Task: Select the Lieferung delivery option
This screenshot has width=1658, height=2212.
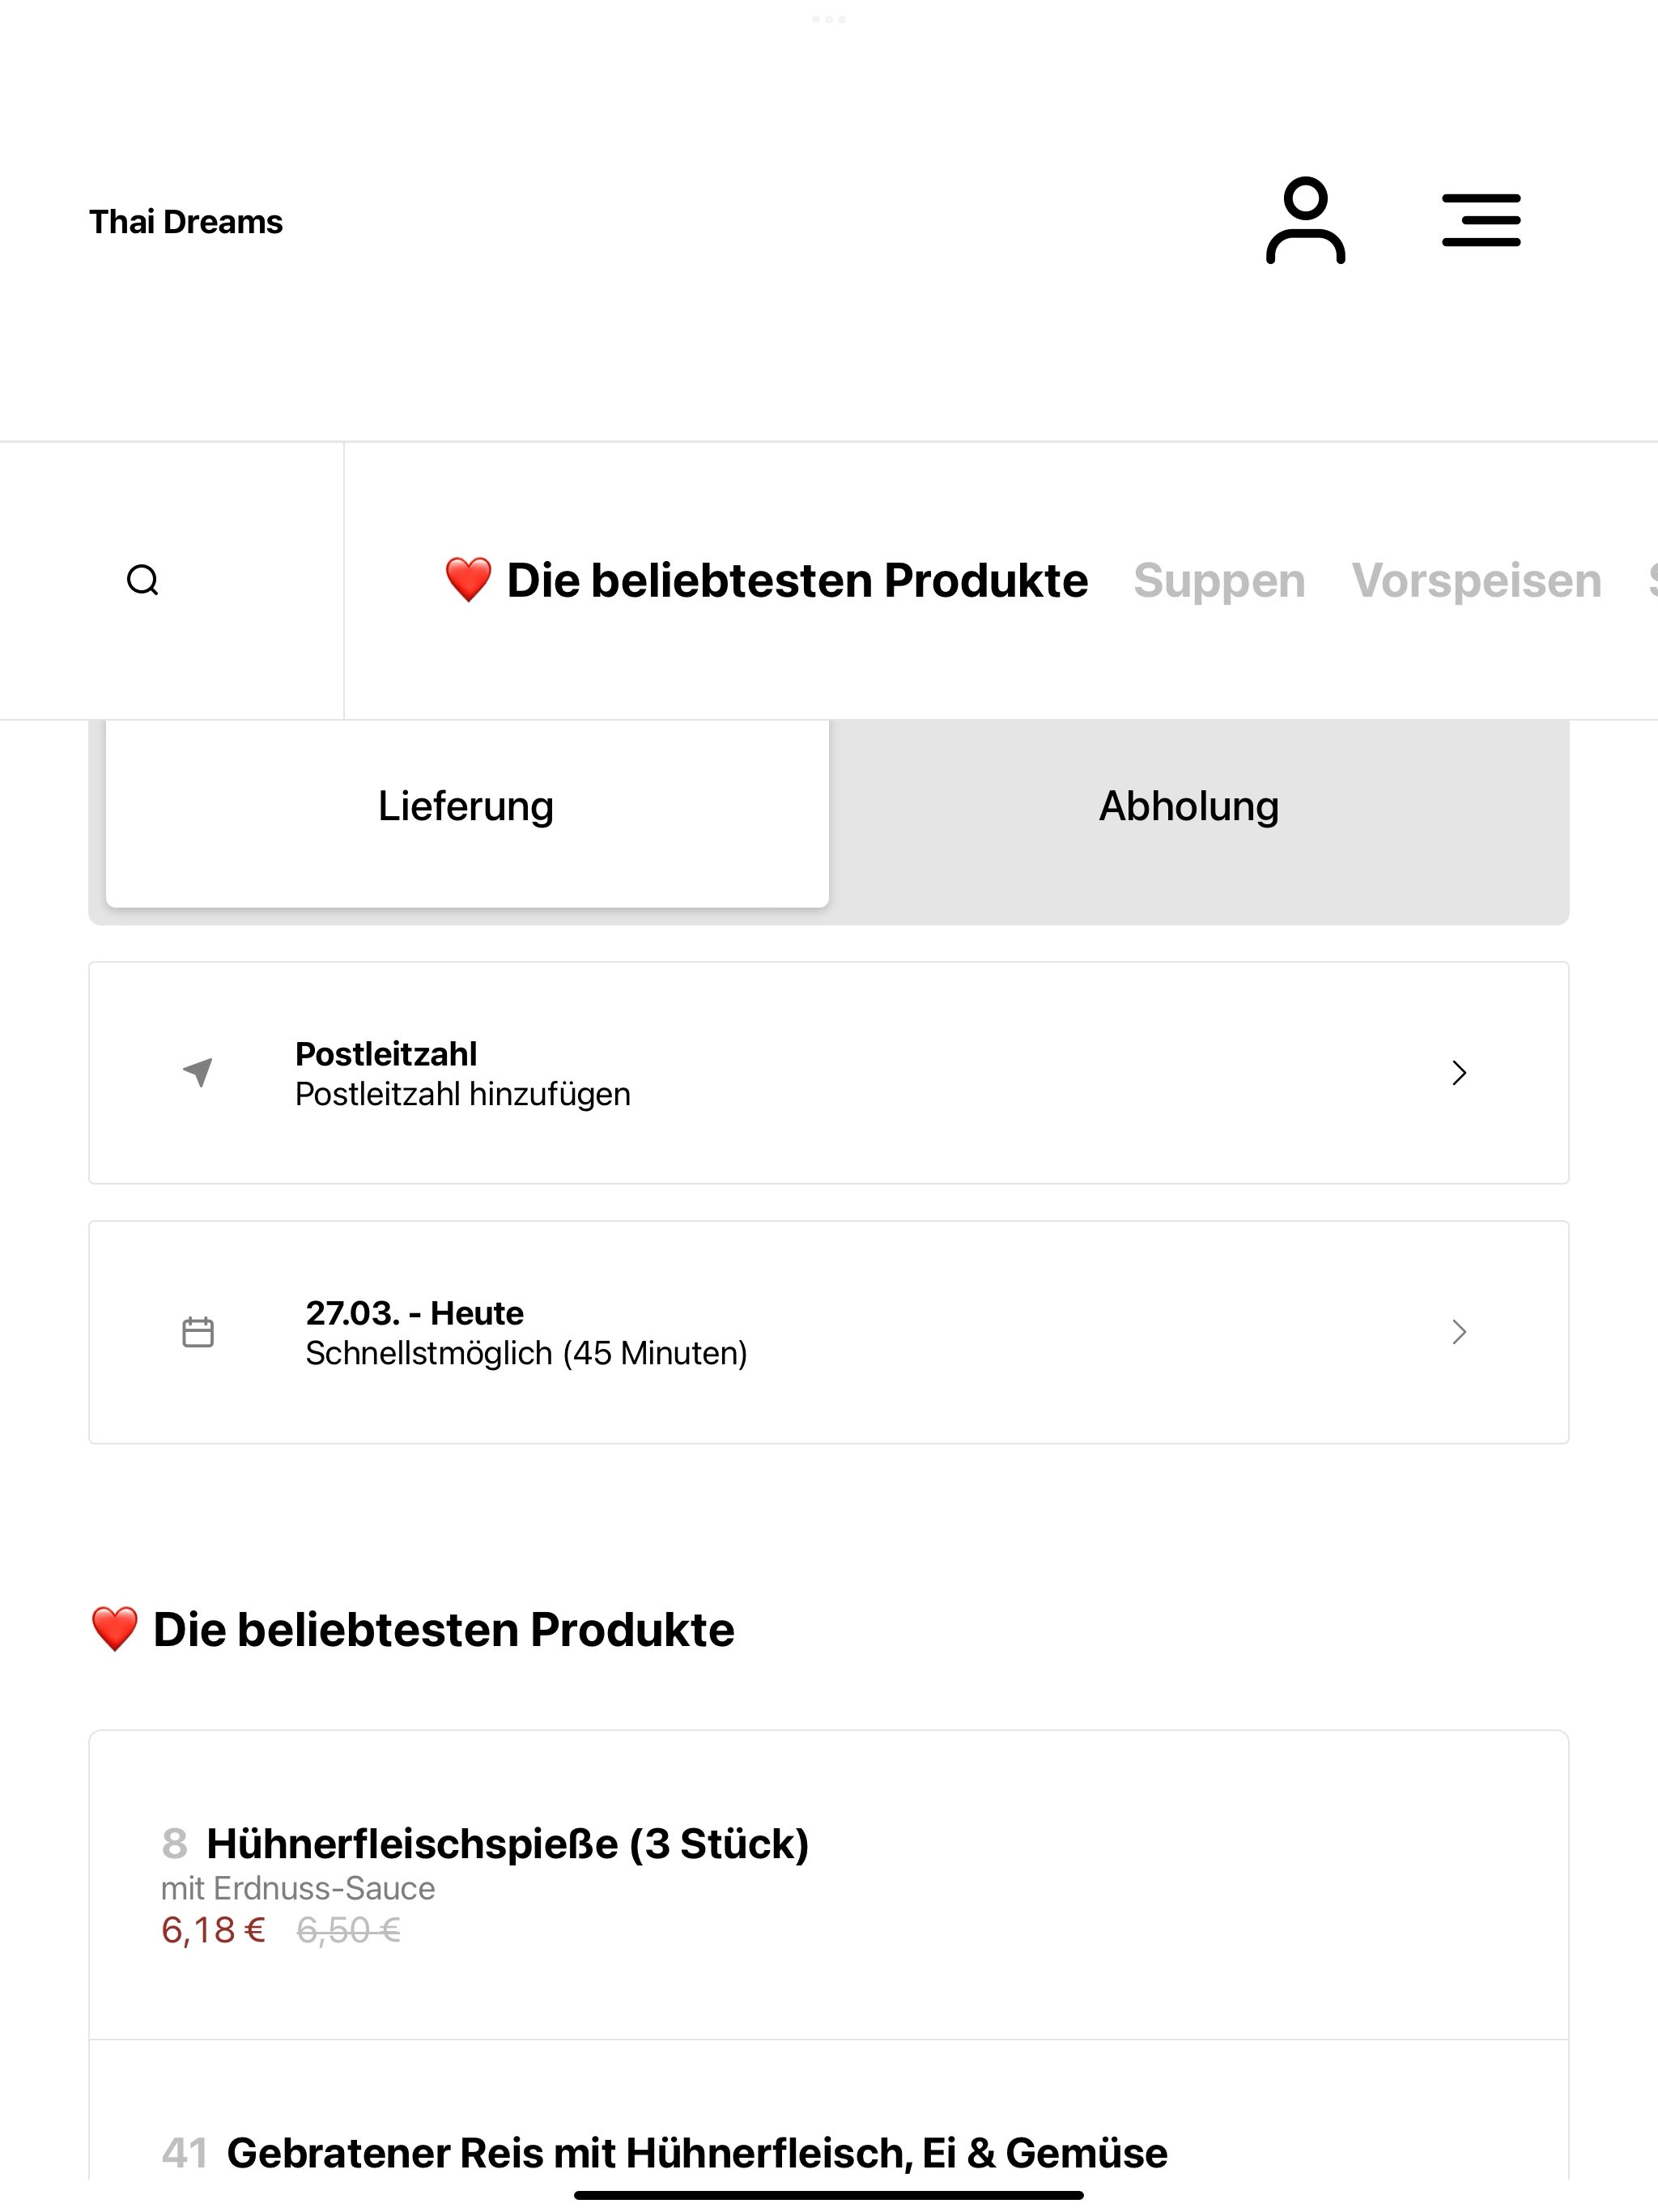Action: pyautogui.click(x=467, y=807)
